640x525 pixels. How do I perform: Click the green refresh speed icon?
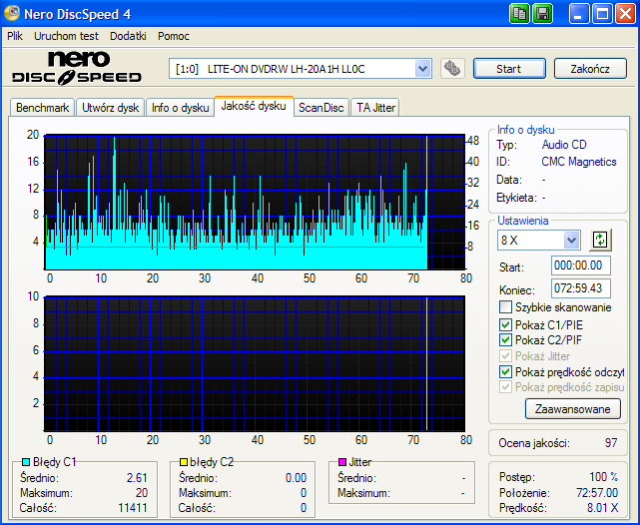click(600, 240)
